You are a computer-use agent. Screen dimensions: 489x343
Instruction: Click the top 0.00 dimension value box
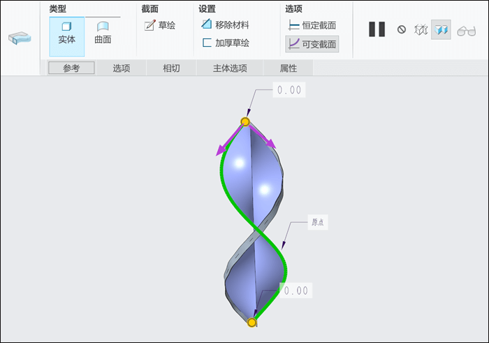point(289,90)
